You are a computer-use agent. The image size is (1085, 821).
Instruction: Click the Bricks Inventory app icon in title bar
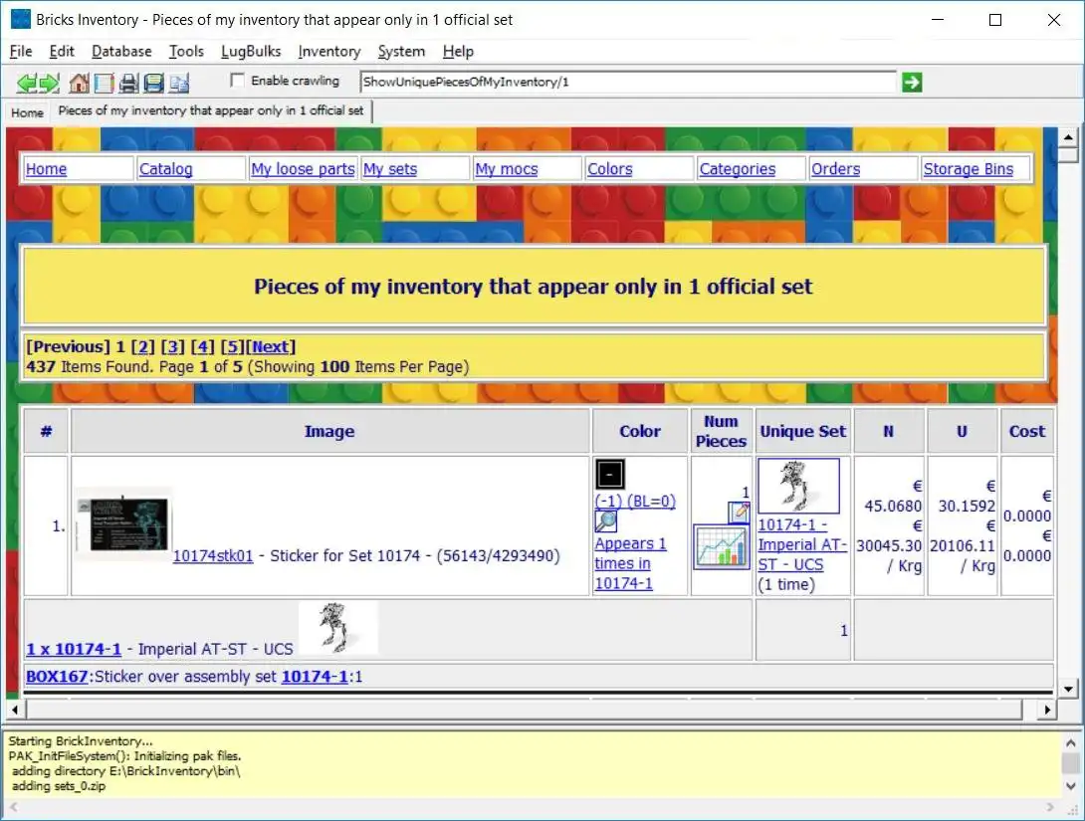21,19
